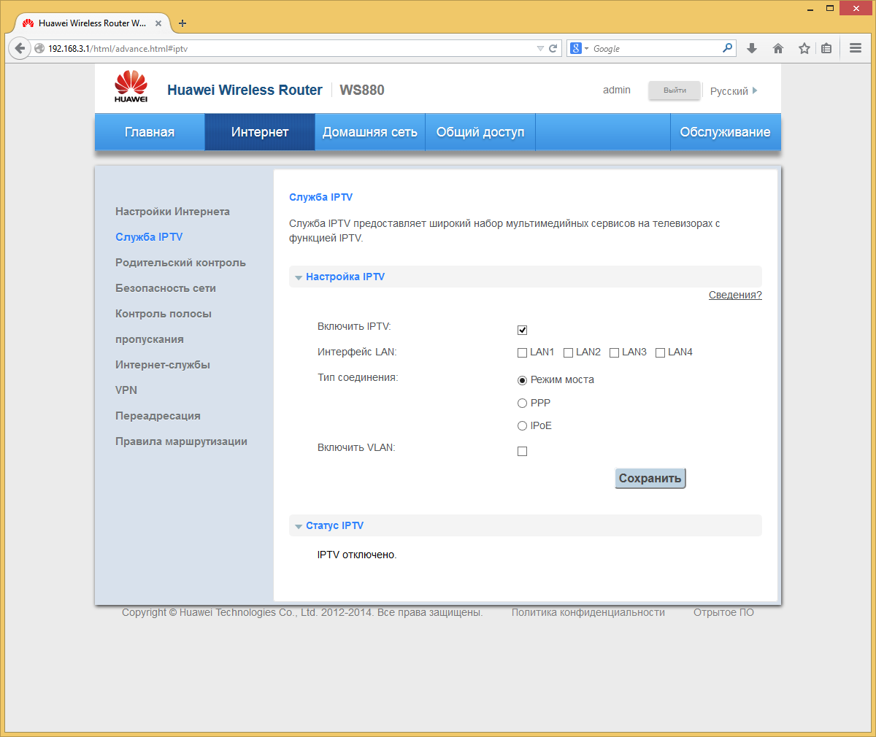Open Правила маршрутизации in sidebar
Image resolution: width=876 pixels, height=737 pixels.
(x=181, y=441)
